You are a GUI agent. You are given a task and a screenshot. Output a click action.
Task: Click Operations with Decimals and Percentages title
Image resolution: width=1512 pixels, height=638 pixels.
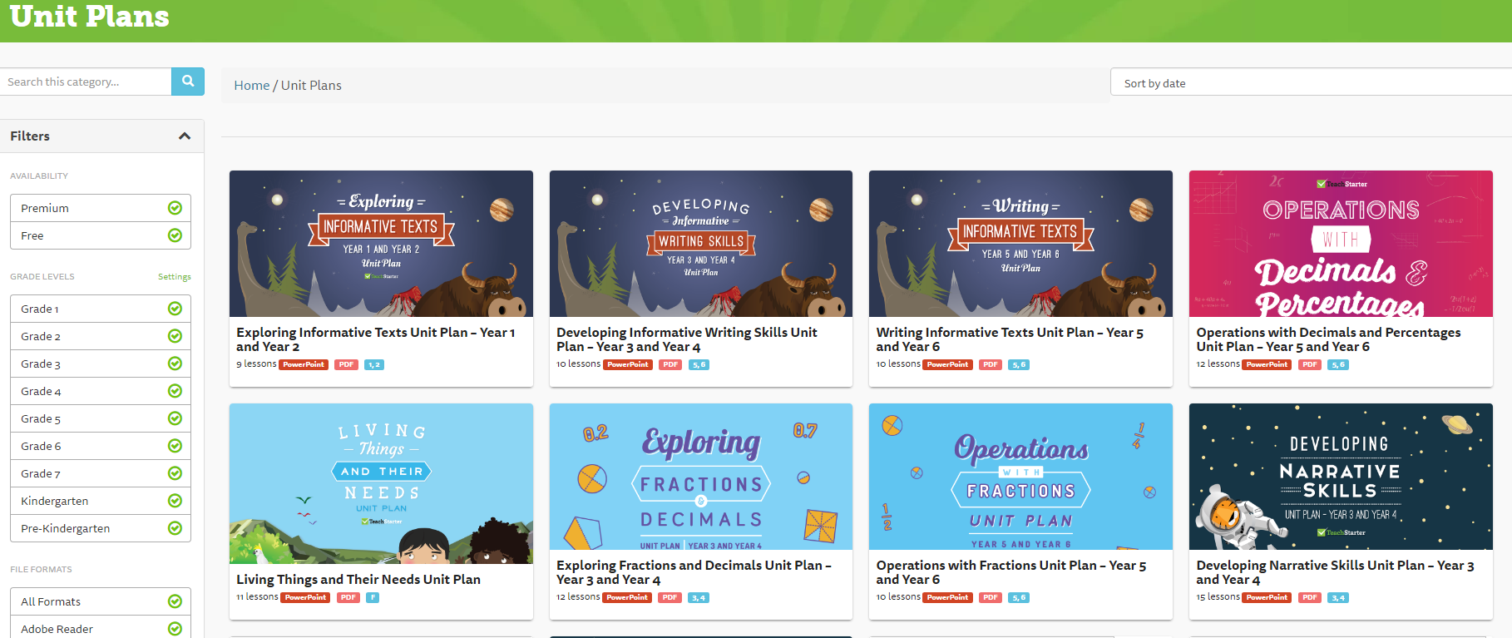tap(1328, 339)
